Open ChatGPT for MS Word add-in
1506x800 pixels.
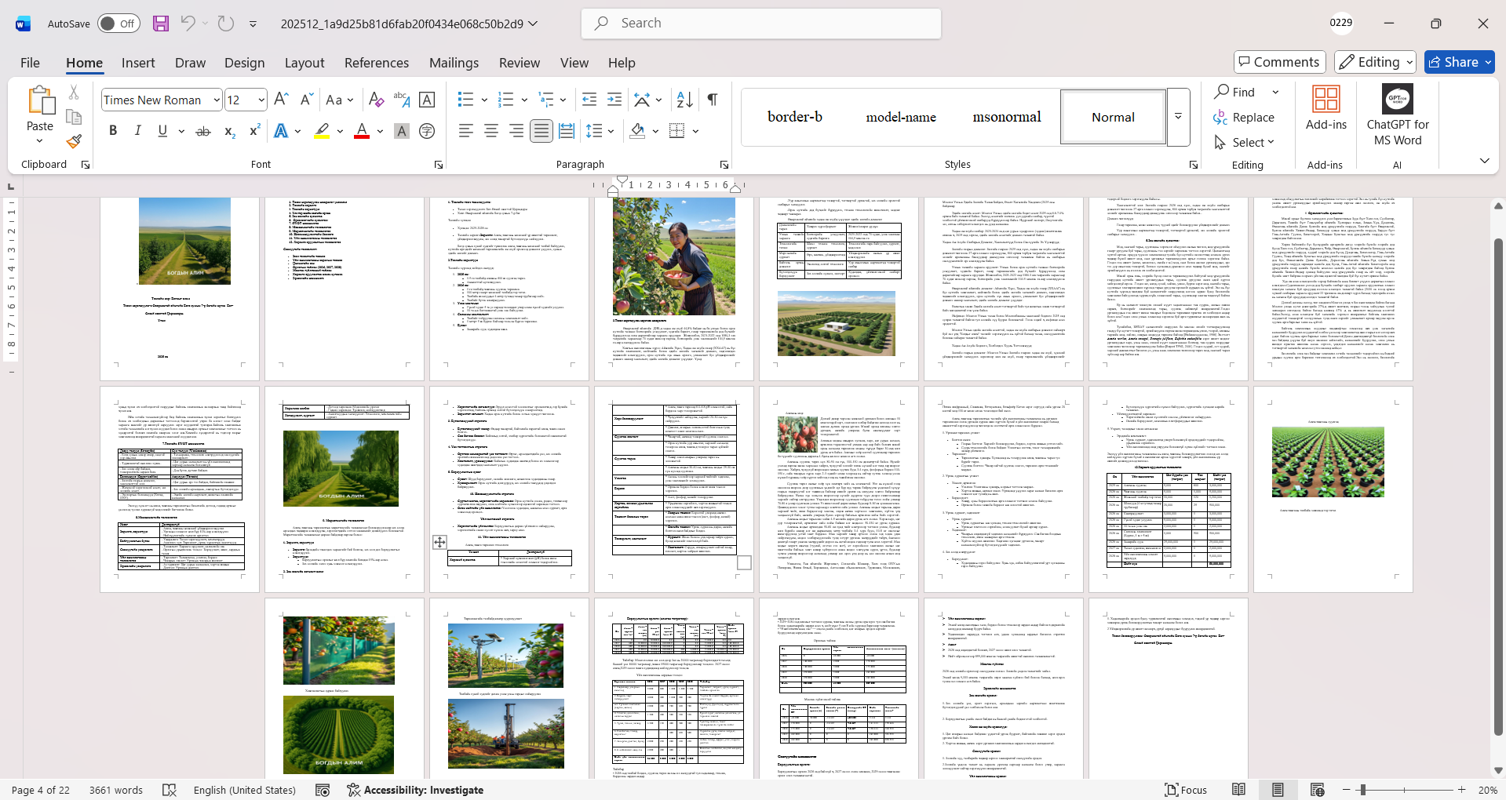pyautogui.click(x=1397, y=116)
